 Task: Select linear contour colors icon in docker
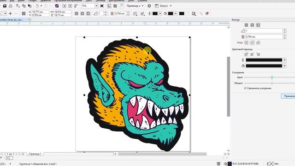pos(246,54)
